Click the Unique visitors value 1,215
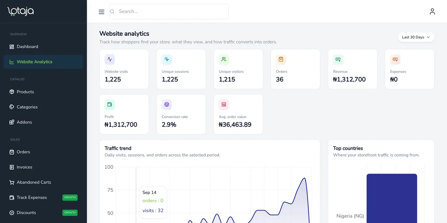Image resolution: width=447 pixels, height=223 pixels. (x=227, y=80)
